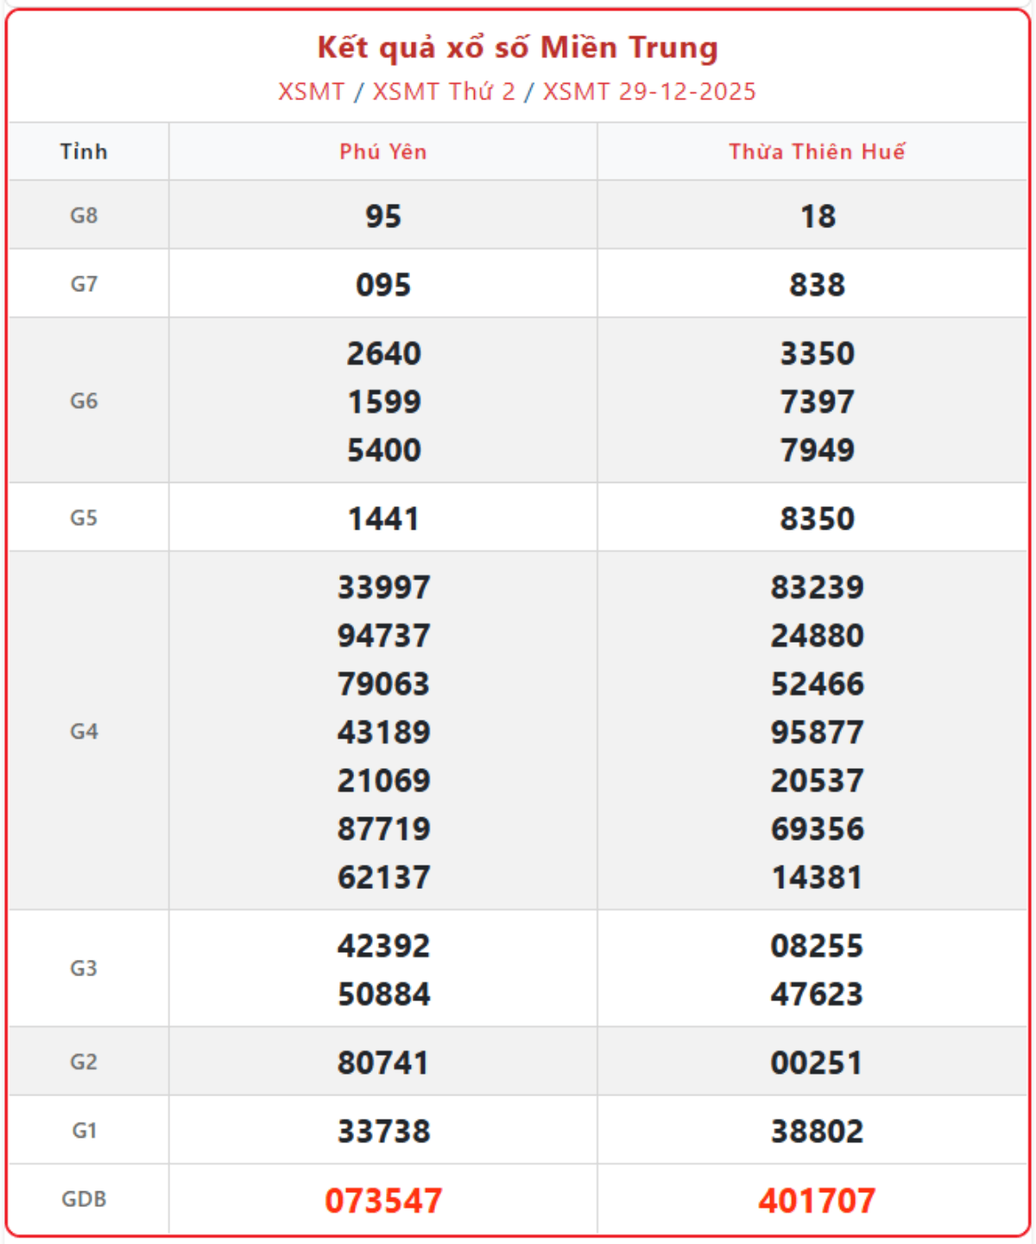Click Phú Yên G5 number 1441
This screenshot has width=1036, height=1244.
click(x=383, y=518)
